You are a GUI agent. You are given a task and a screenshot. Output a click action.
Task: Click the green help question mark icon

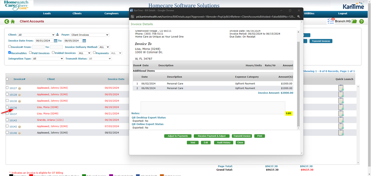pyautogui.click(x=361, y=21)
